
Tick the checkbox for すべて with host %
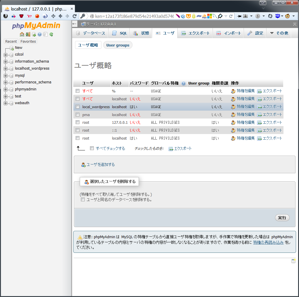(x=77, y=91)
